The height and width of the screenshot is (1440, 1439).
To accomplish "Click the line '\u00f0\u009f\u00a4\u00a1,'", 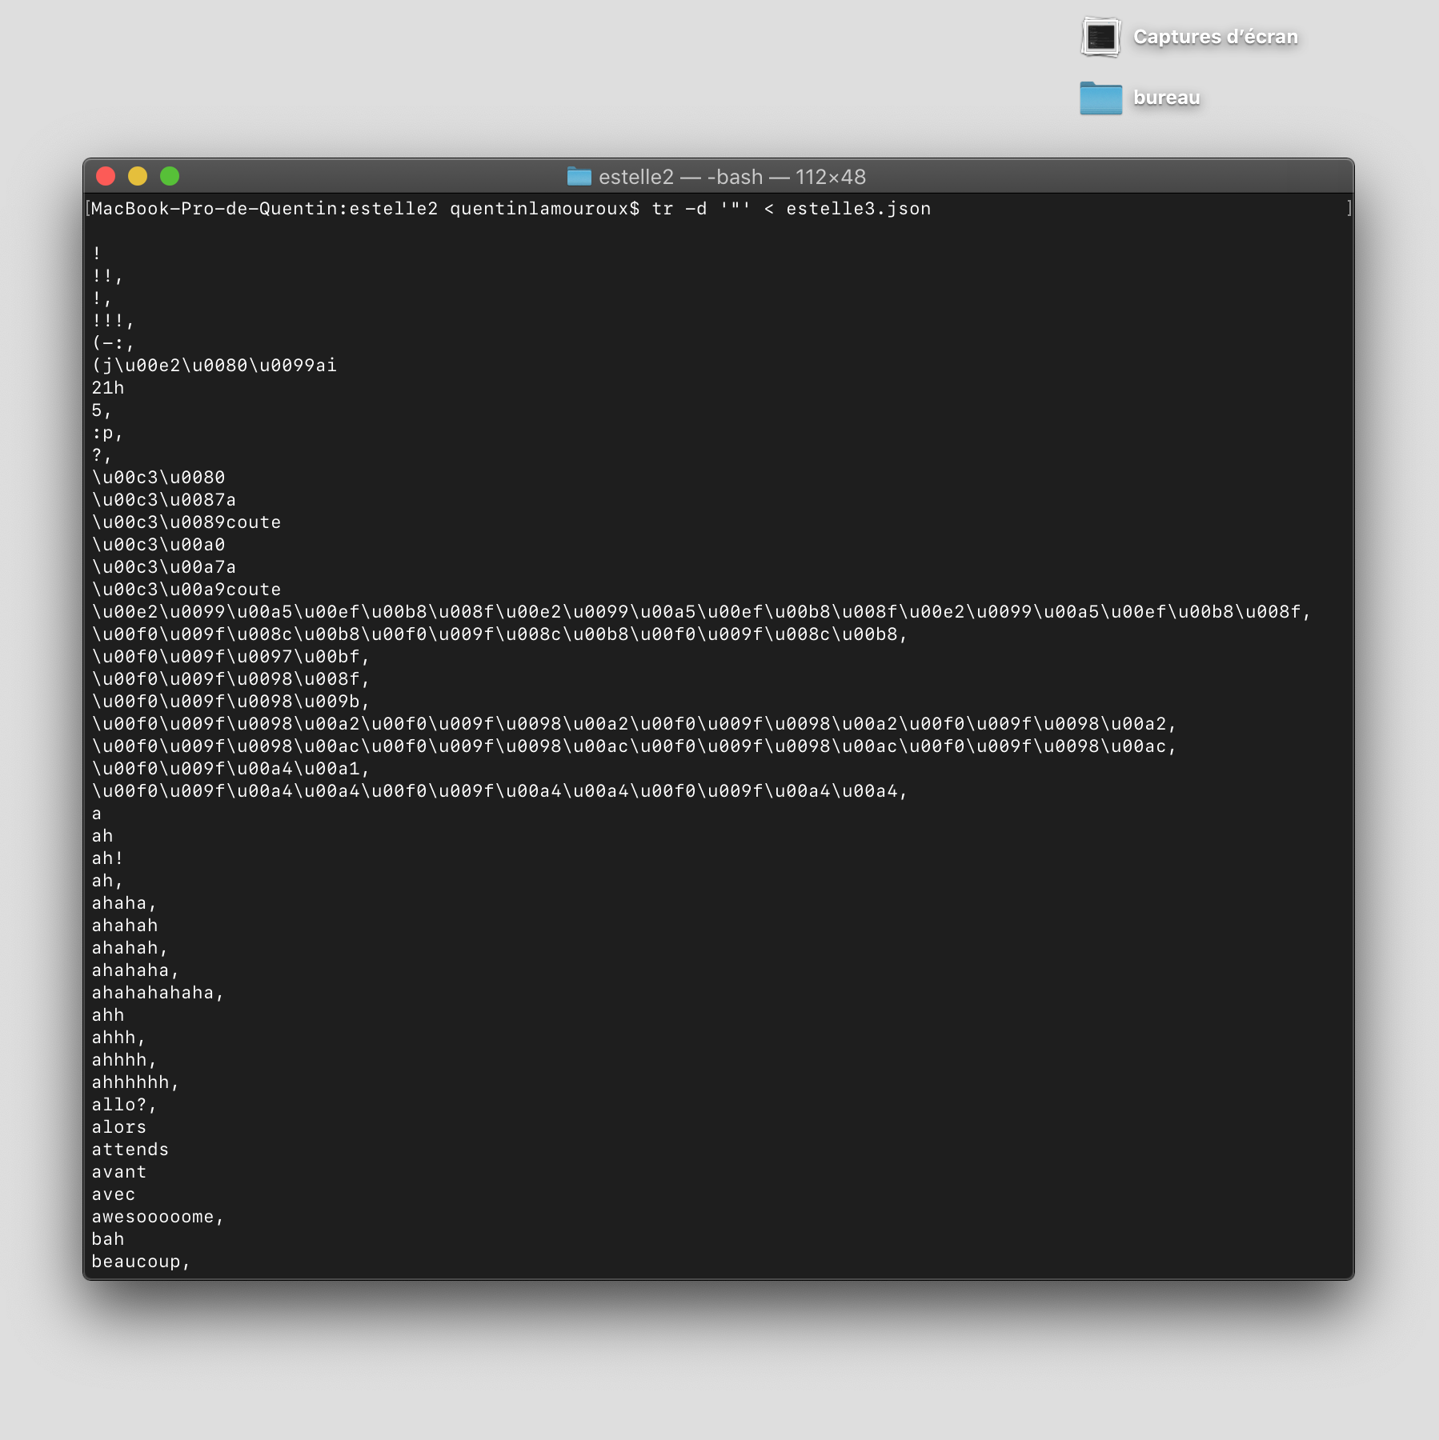I will pos(231,769).
